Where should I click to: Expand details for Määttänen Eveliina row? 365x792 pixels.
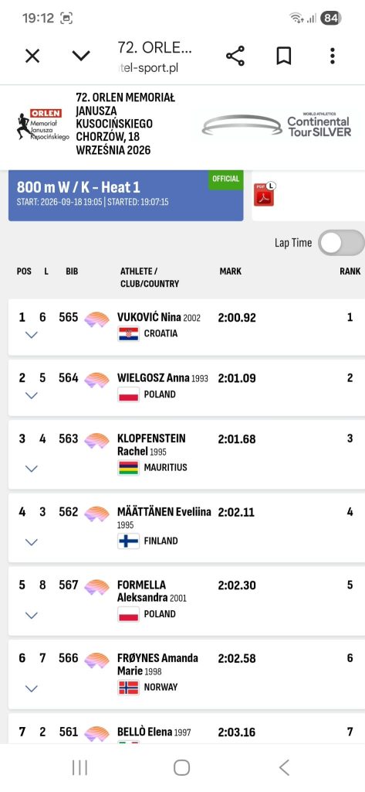pyautogui.click(x=32, y=542)
